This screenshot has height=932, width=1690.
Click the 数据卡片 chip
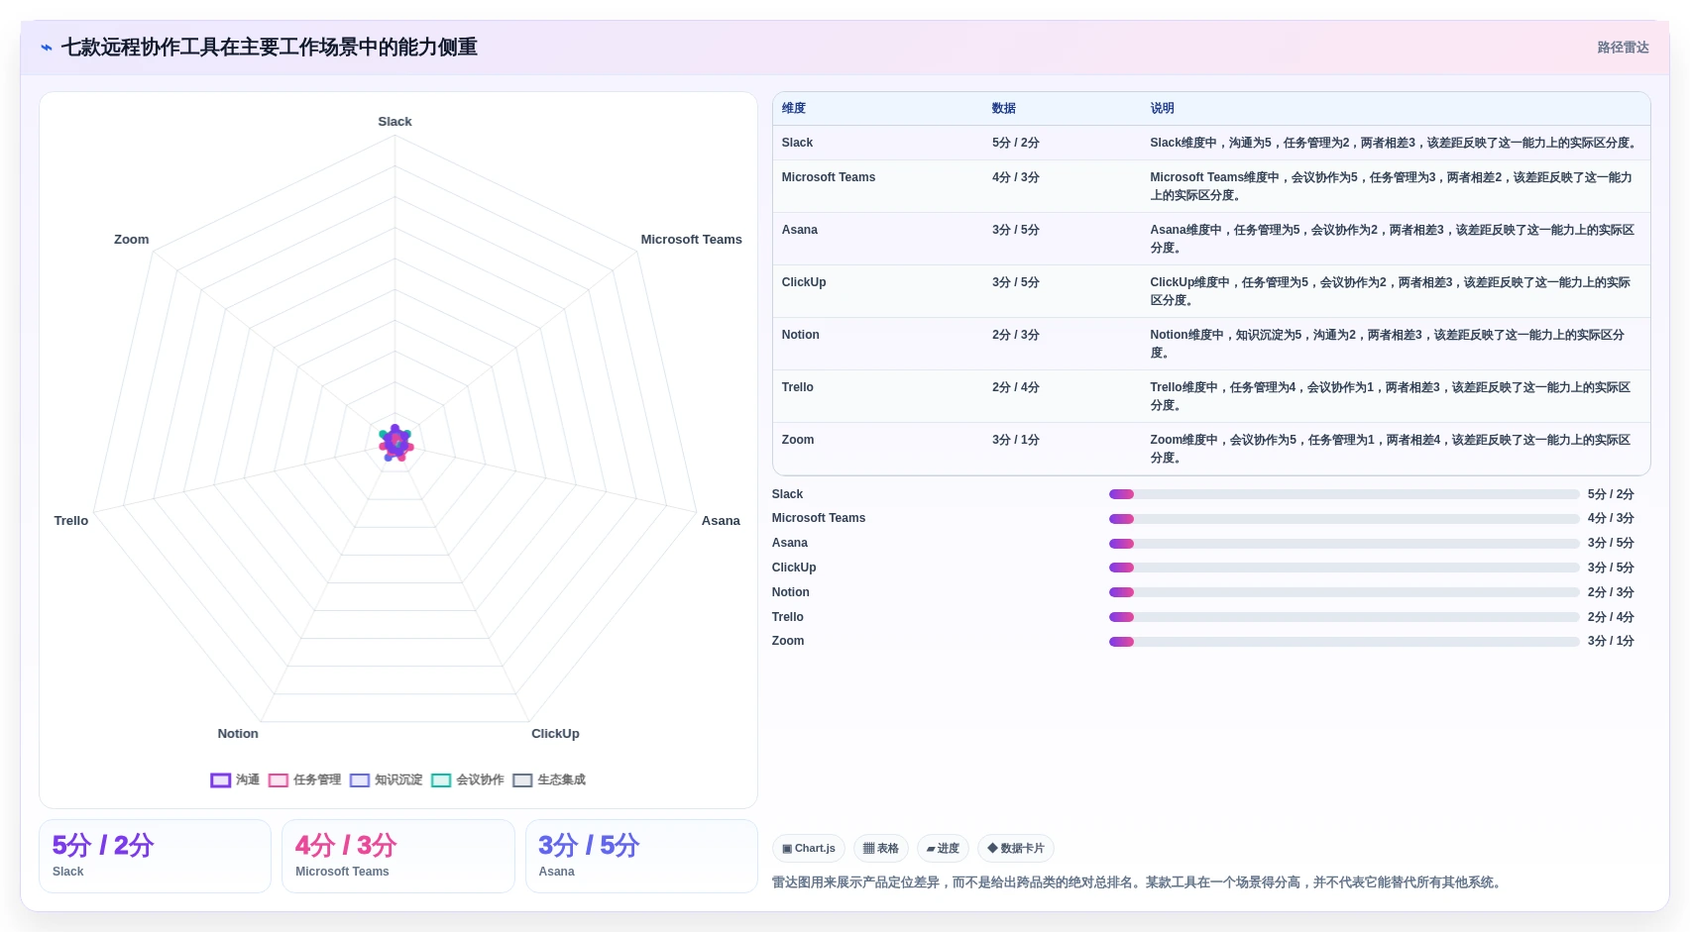tap(1016, 849)
